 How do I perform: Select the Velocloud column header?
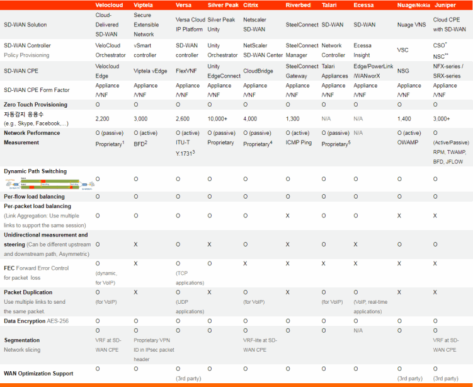tap(109, 5)
